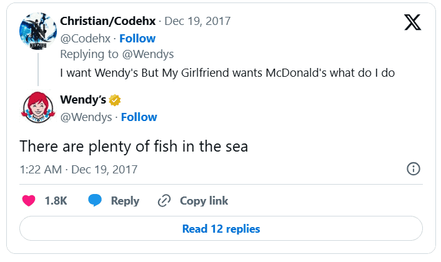Click the copy link chain icon
Viewport: 441px width, 262px height.
point(164,201)
